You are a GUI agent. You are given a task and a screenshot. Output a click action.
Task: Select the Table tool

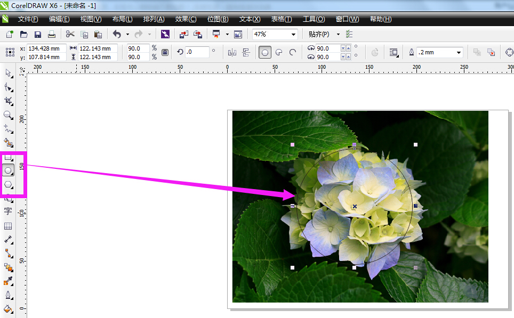pos(8,226)
